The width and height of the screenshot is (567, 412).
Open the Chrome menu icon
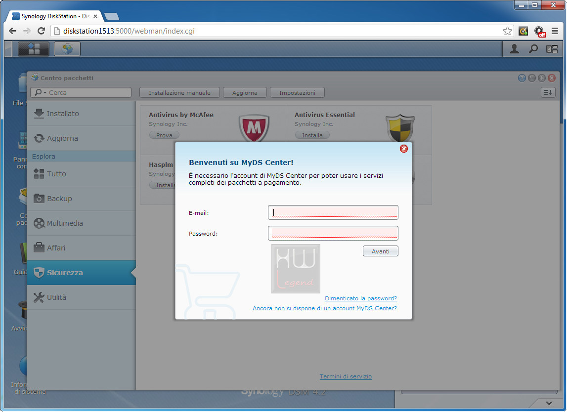point(555,31)
